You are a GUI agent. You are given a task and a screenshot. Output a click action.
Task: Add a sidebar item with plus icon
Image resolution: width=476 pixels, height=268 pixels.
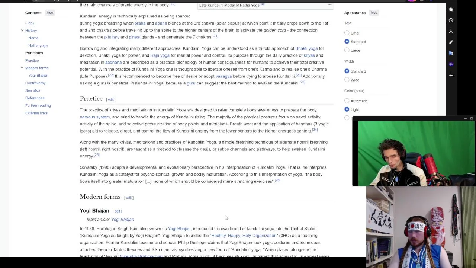coord(451,75)
